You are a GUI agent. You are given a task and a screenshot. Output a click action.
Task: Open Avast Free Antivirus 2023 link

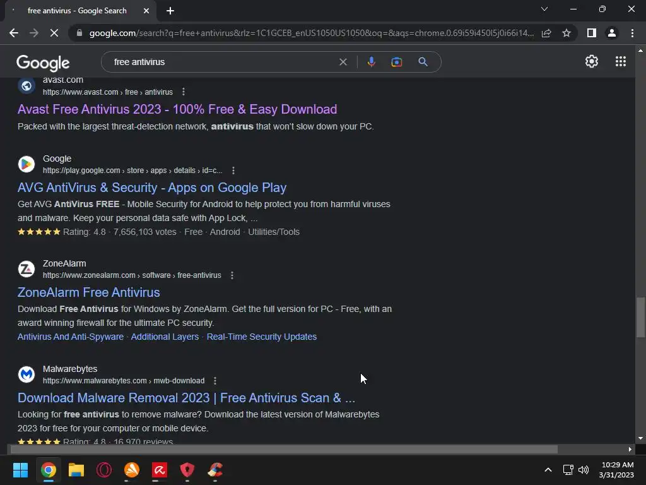(x=177, y=109)
